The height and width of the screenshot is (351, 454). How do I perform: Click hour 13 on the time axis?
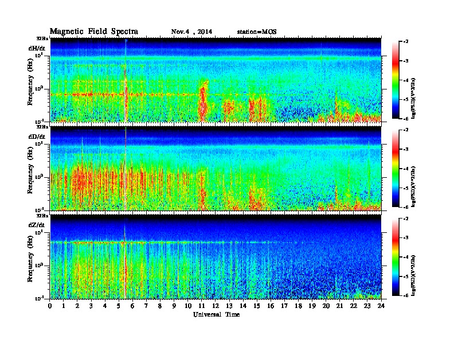pos(229,306)
